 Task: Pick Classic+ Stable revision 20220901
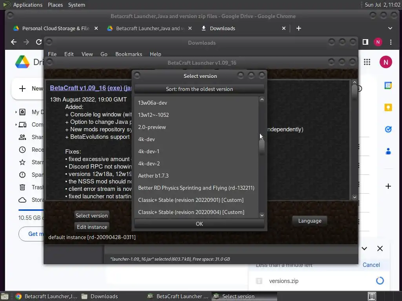pyautogui.click(x=196, y=200)
